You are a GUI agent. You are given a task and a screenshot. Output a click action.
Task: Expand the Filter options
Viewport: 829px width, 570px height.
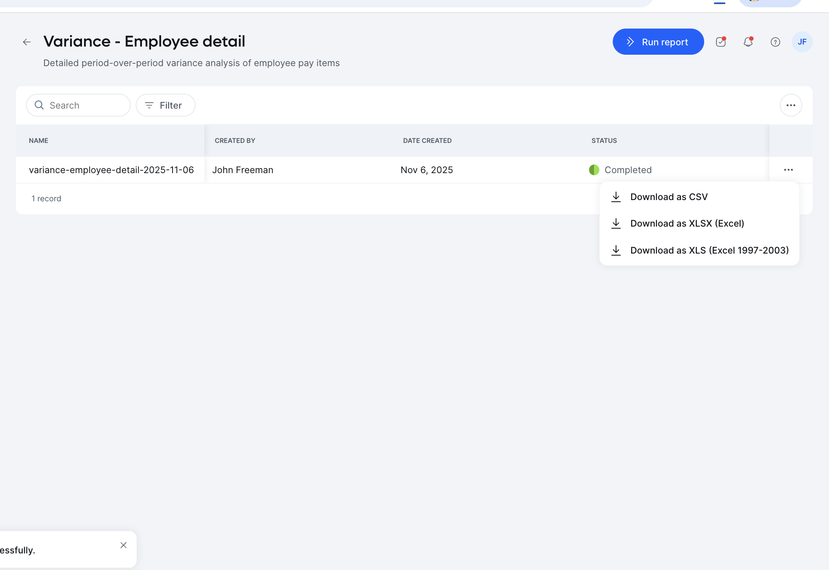point(165,105)
